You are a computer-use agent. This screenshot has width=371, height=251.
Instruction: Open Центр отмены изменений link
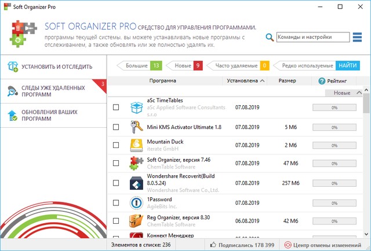(323, 245)
